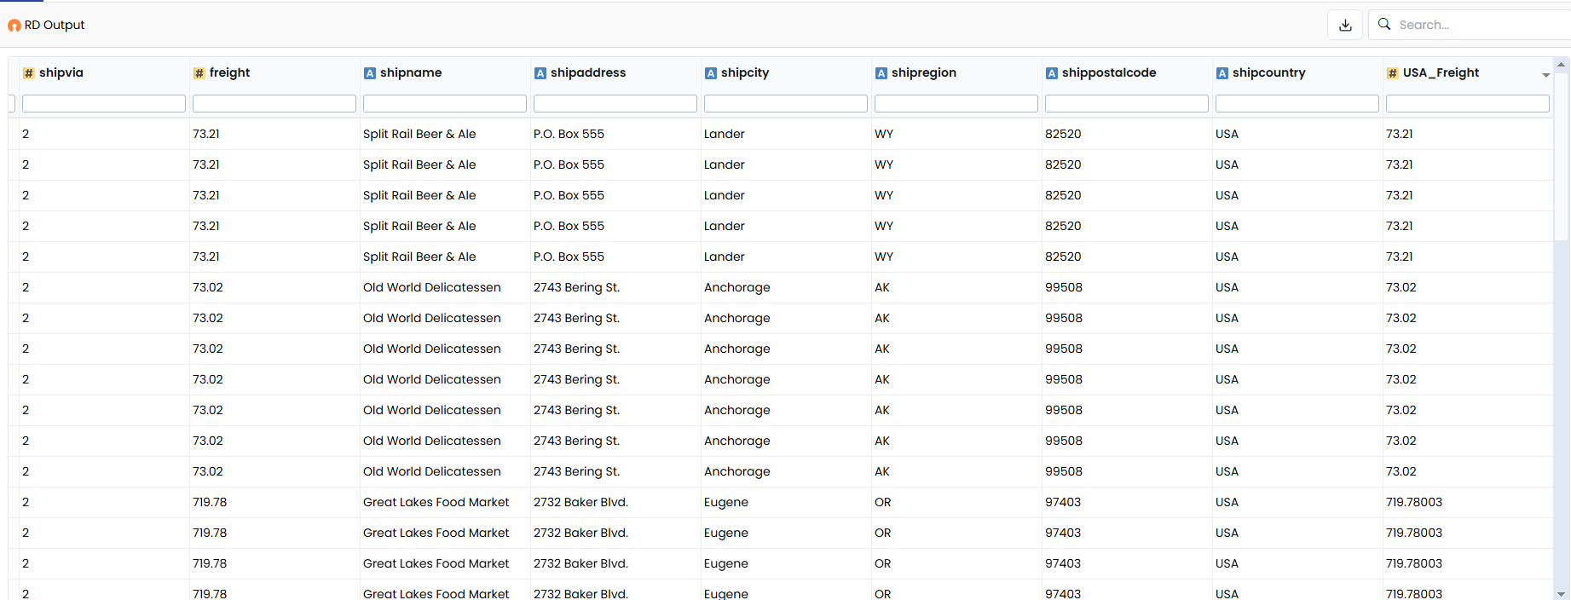Click text type icon beside shipcity
Image resolution: width=1571 pixels, height=600 pixels.
click(711, 73)
